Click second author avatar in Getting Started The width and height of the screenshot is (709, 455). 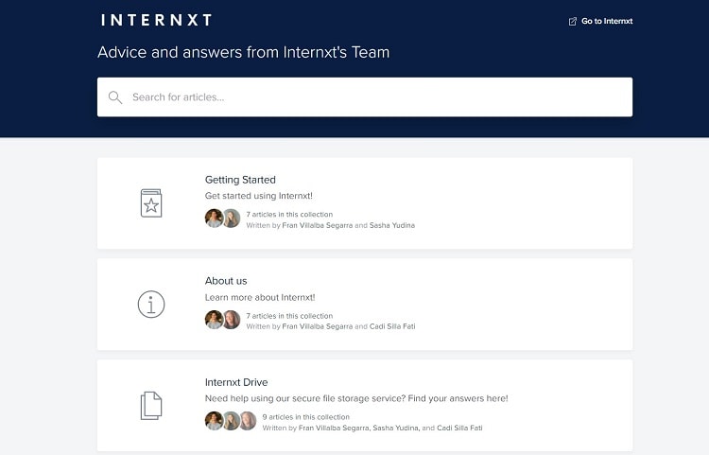tap(231, 219)
